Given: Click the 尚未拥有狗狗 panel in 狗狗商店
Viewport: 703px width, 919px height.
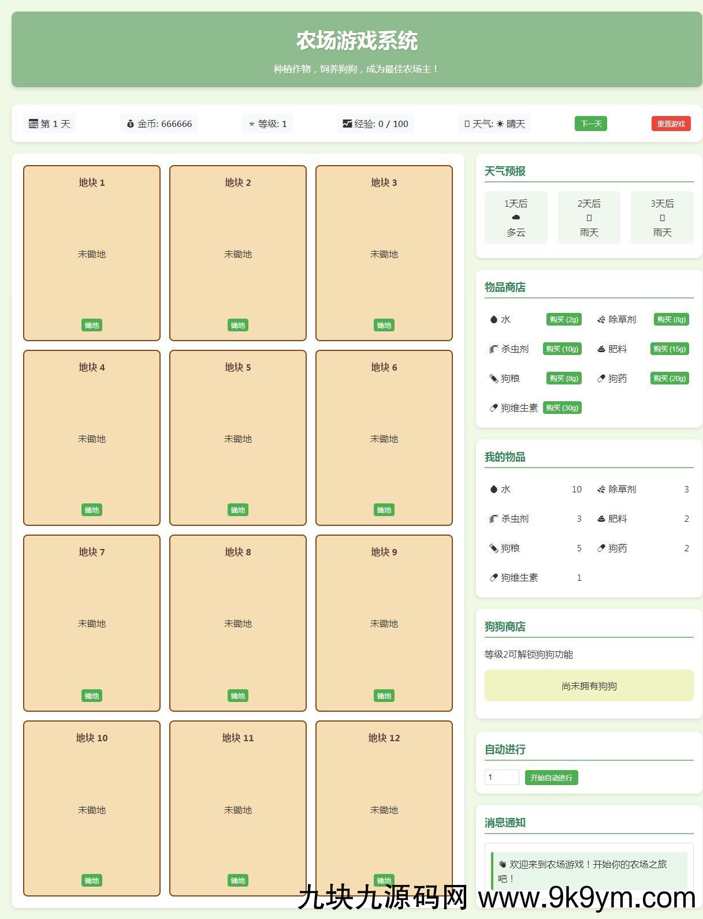Looking at the screenshot, I should coord(589,686).
